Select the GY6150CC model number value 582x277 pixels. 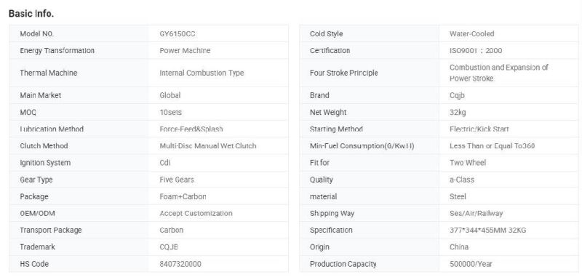[178, 33]
